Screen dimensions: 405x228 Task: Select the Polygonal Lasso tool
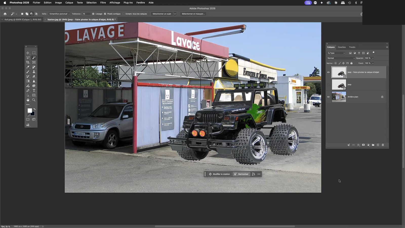pos(28,58)
